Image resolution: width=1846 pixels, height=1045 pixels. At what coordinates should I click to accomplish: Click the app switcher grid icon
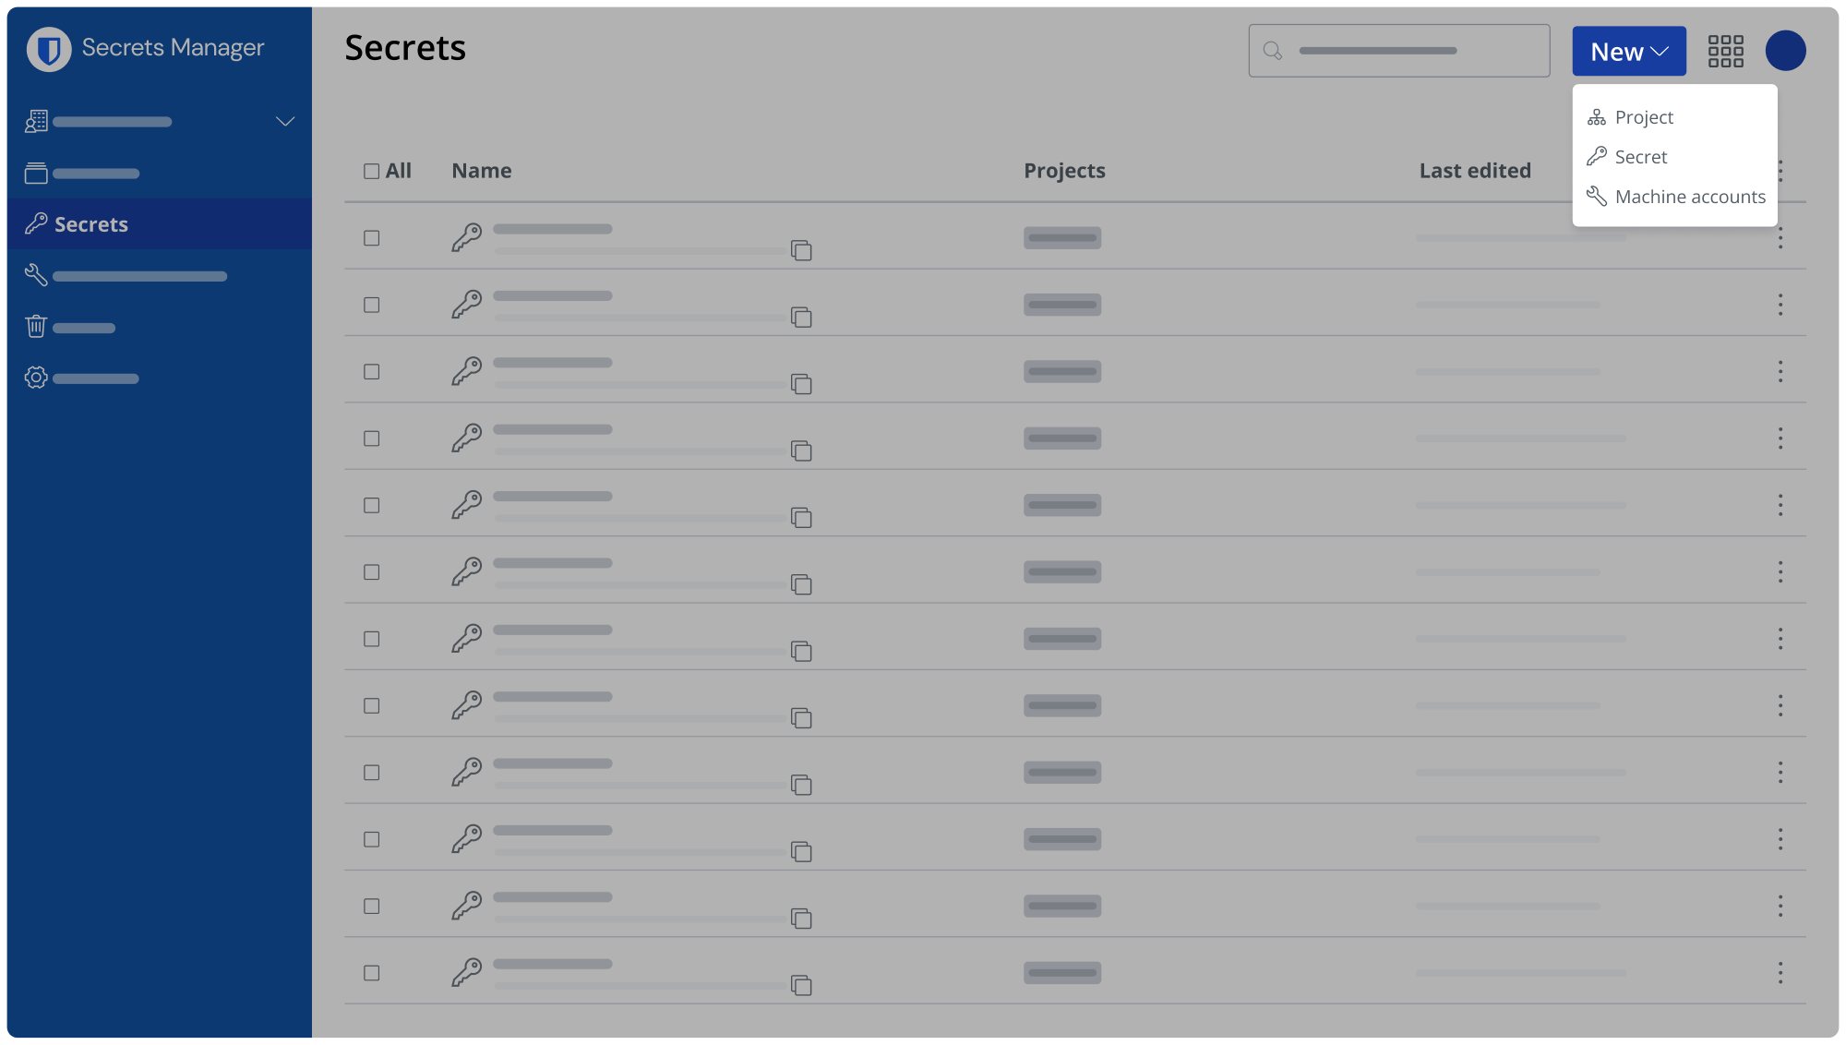point(1726,51)
